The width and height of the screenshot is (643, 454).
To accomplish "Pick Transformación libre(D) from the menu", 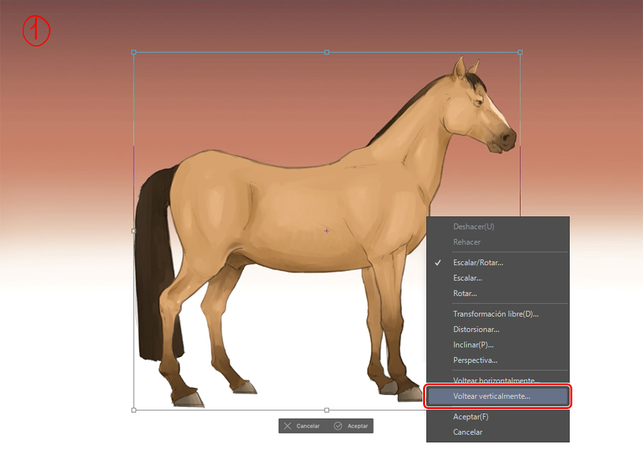I will point(495,314).
